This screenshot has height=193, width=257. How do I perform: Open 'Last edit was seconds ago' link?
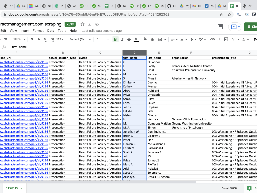click(x=102, y=31)
